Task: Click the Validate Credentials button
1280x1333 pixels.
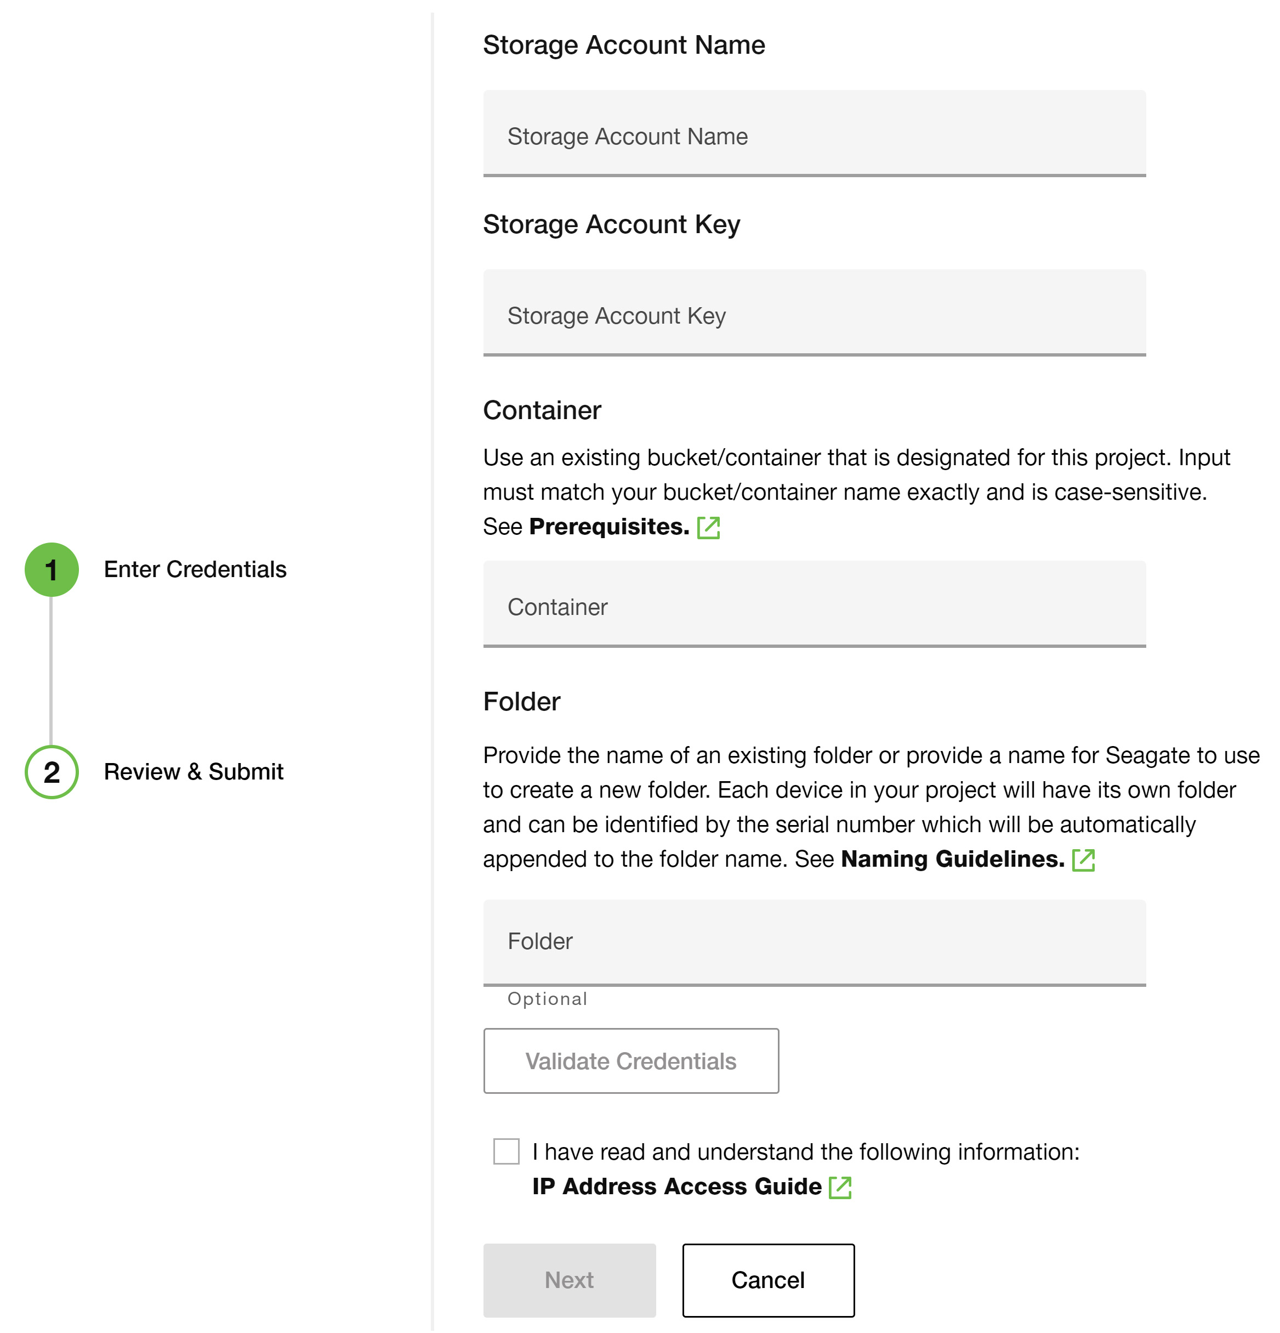Action: point(631,1061)
